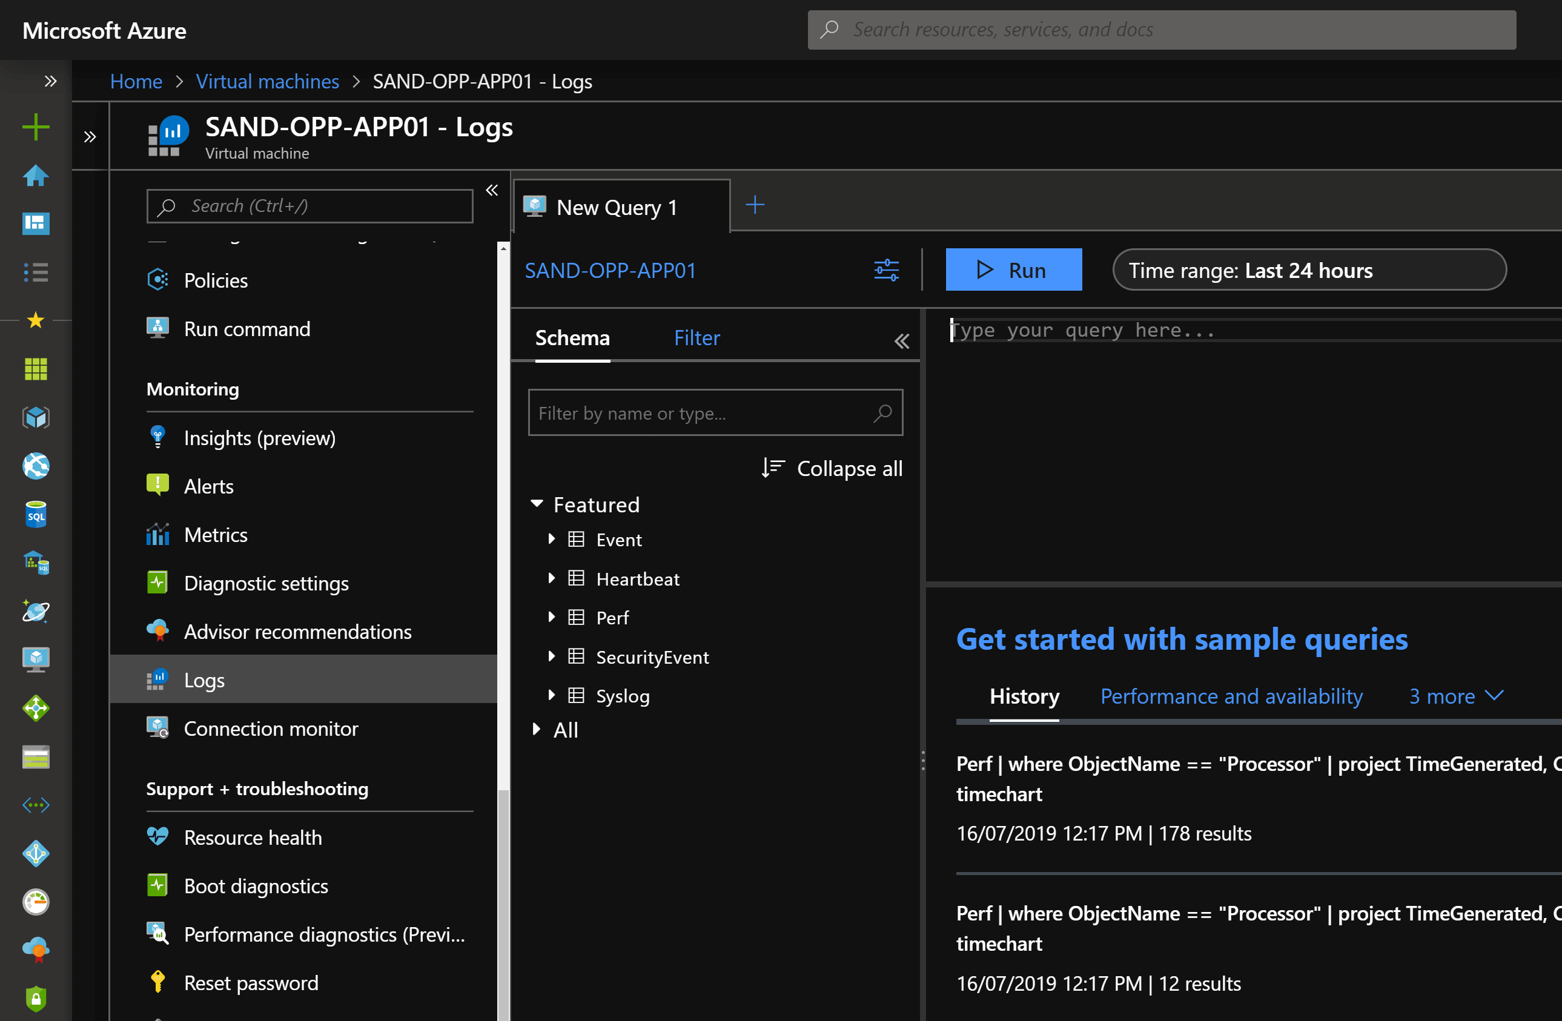Open App Services globe icon
Viewport: 1562px width, 1021px height.
36,466
